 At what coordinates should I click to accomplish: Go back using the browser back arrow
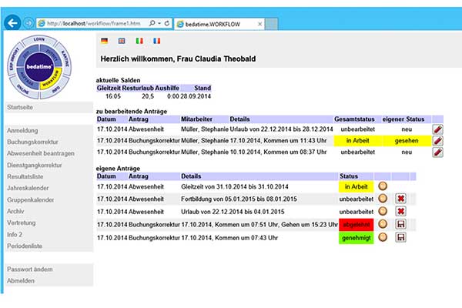click(x=12, y=23)
